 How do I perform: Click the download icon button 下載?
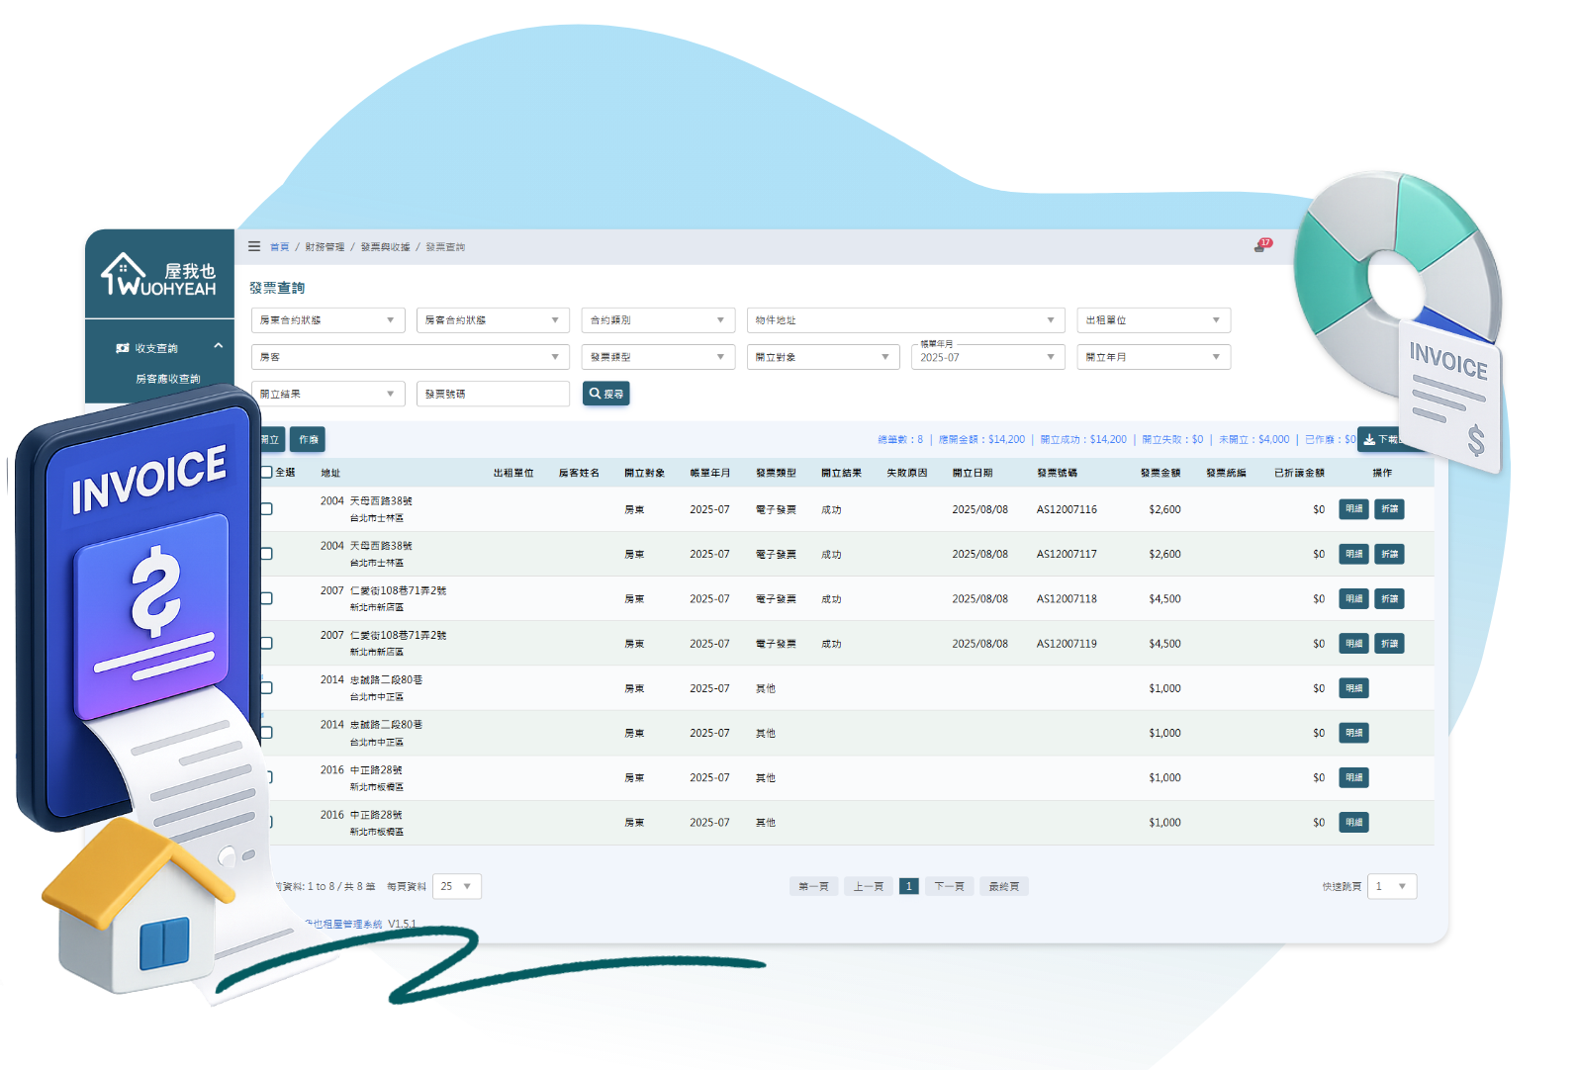pos(1379,439)
